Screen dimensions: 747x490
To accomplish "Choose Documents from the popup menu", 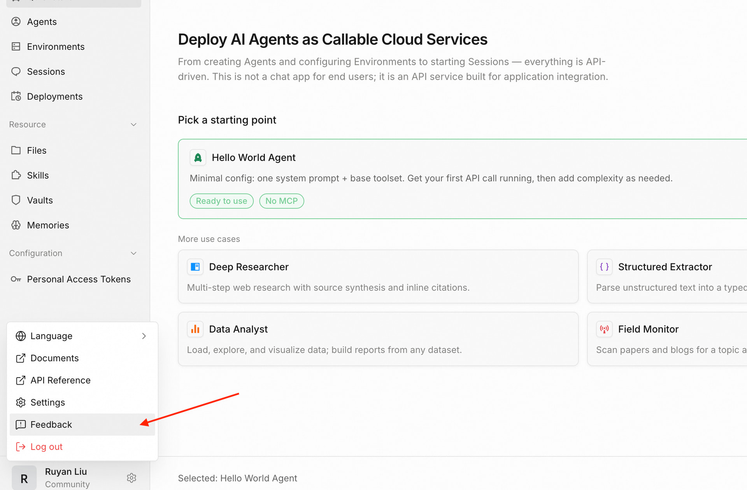I will click(82, 358).
